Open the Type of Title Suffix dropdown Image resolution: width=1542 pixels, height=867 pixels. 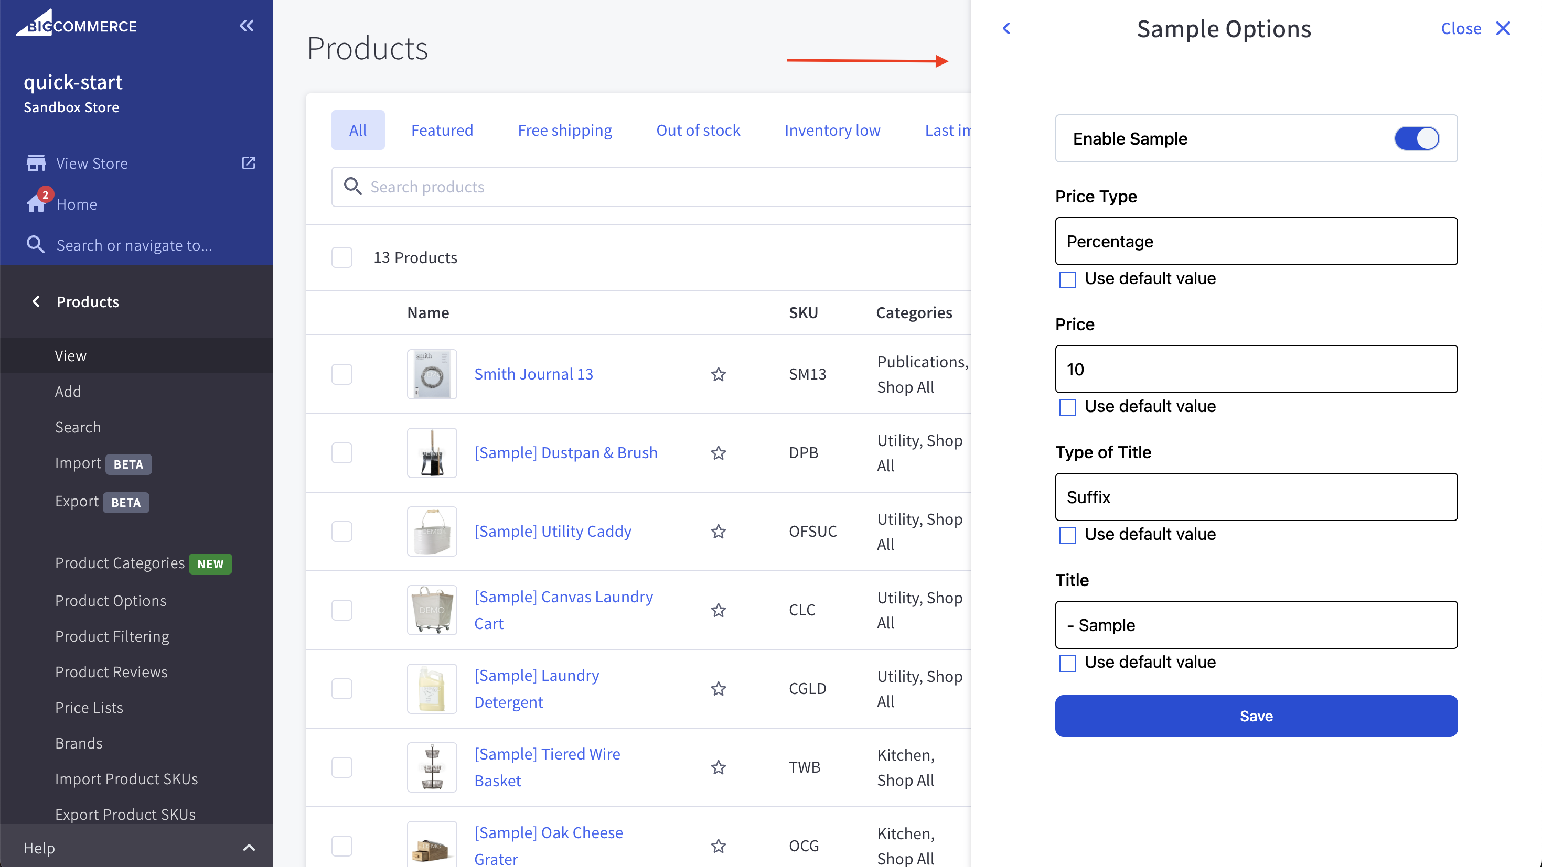(1256, 496)
